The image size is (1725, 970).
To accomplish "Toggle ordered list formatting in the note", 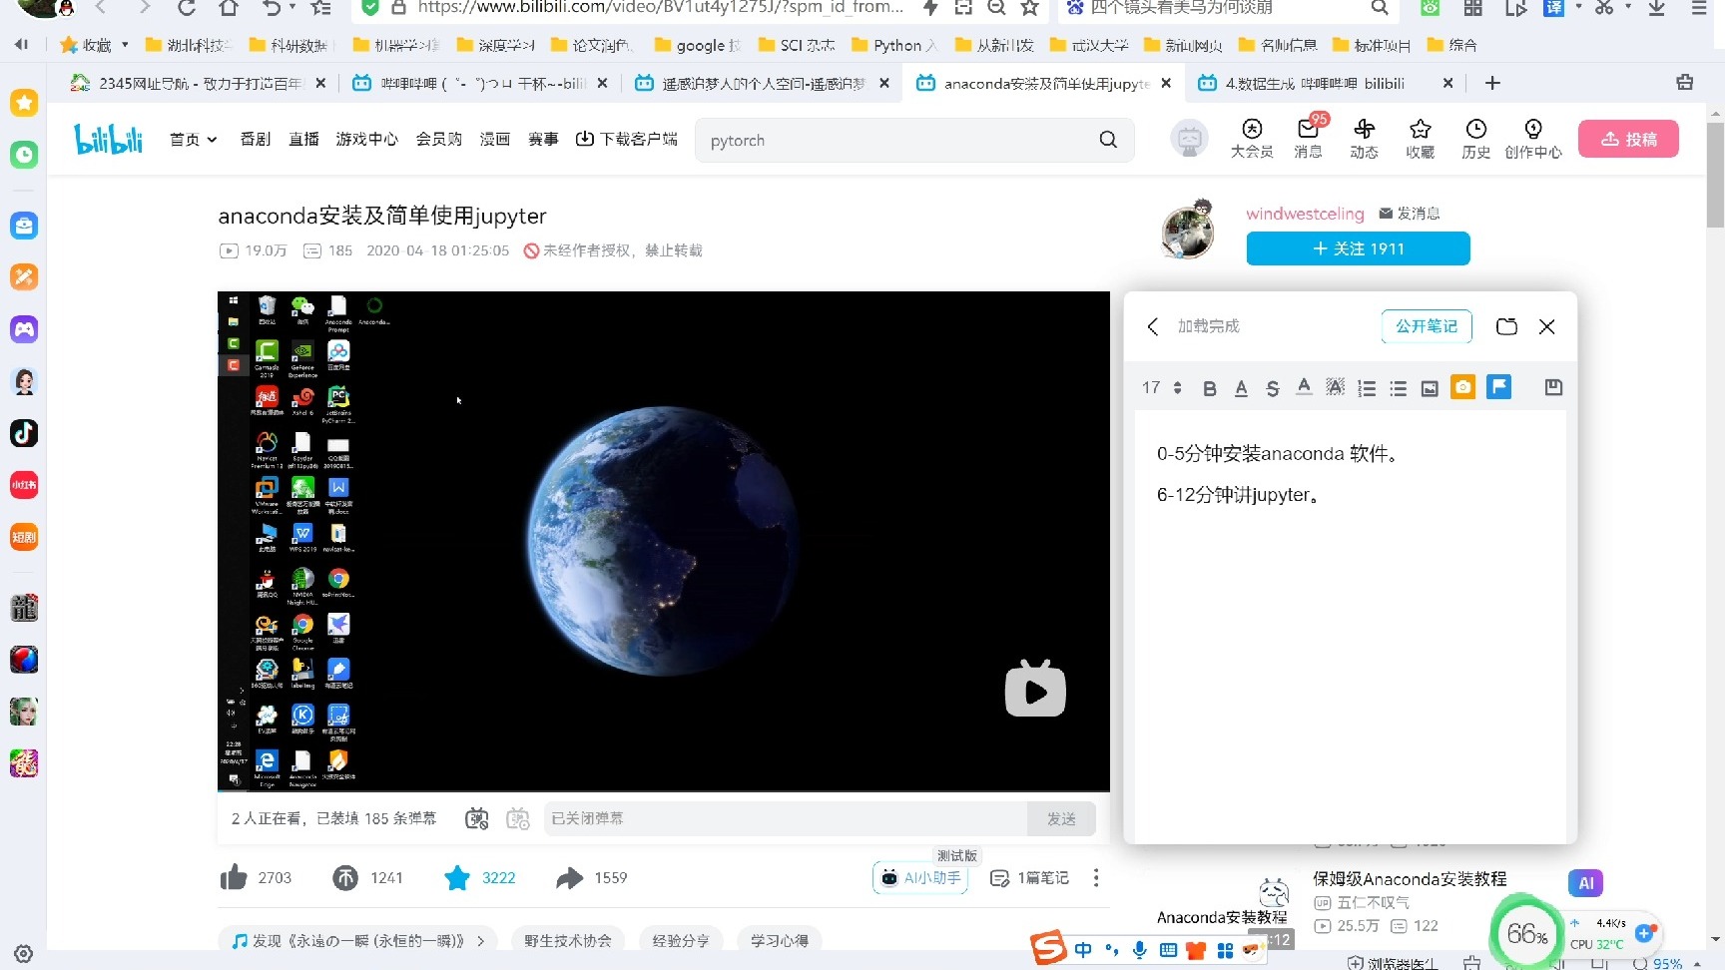I will 1367,387.
